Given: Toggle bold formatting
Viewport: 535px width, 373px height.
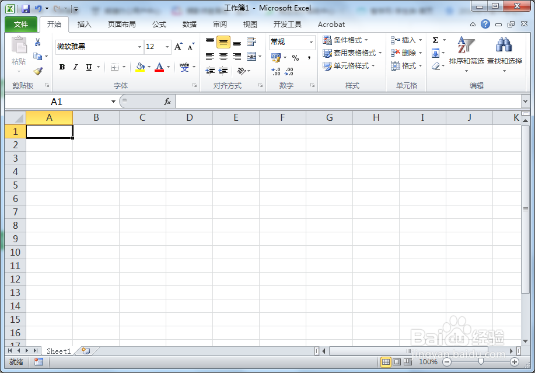Looking at the screenshot, I should tap(62, 67).
